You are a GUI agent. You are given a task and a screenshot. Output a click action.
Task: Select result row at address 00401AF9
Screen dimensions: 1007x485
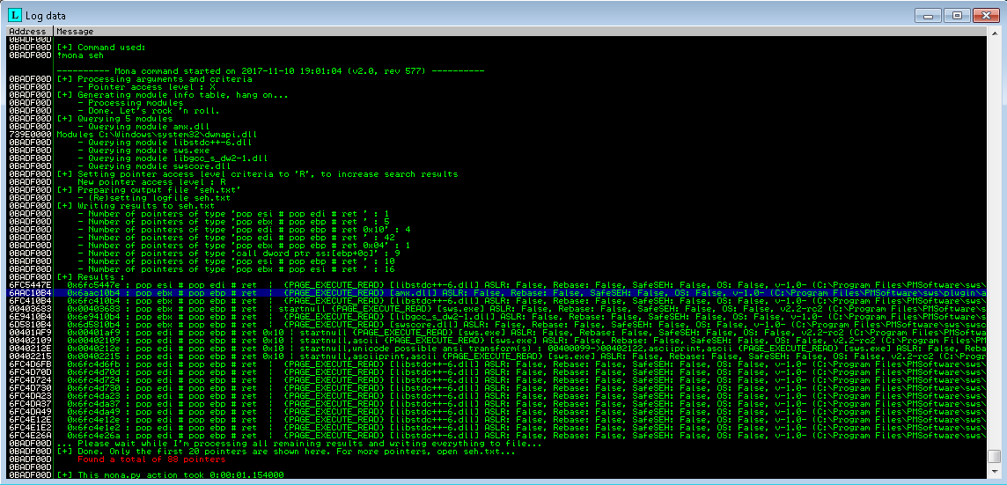coord(496,332)
